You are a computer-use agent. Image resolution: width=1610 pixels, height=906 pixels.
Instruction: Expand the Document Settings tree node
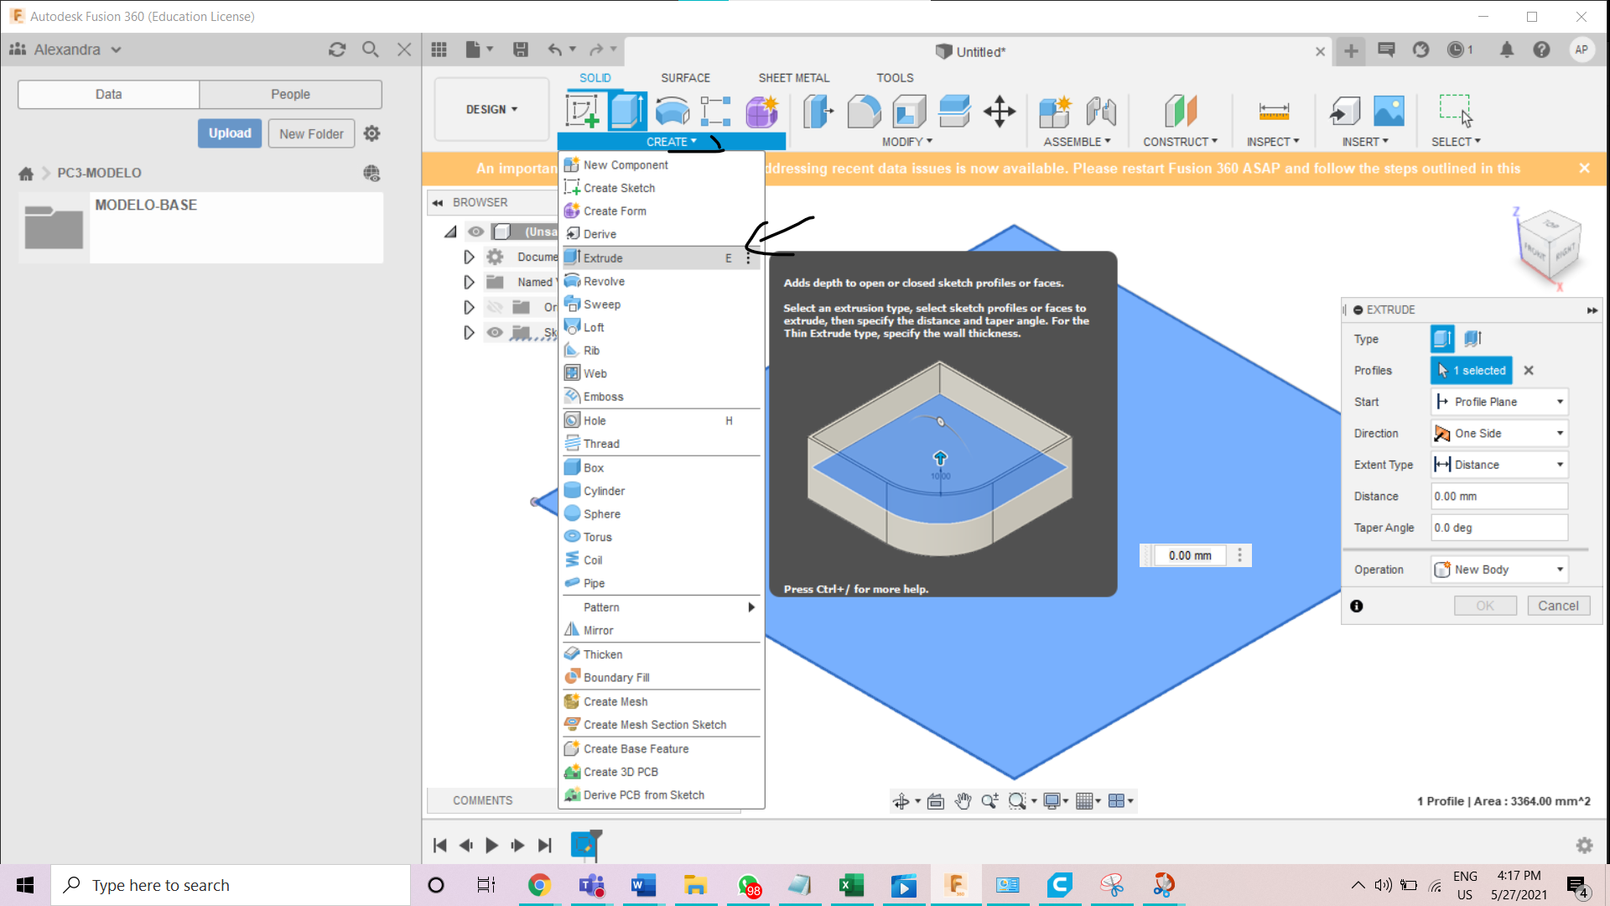coord(469,257)
